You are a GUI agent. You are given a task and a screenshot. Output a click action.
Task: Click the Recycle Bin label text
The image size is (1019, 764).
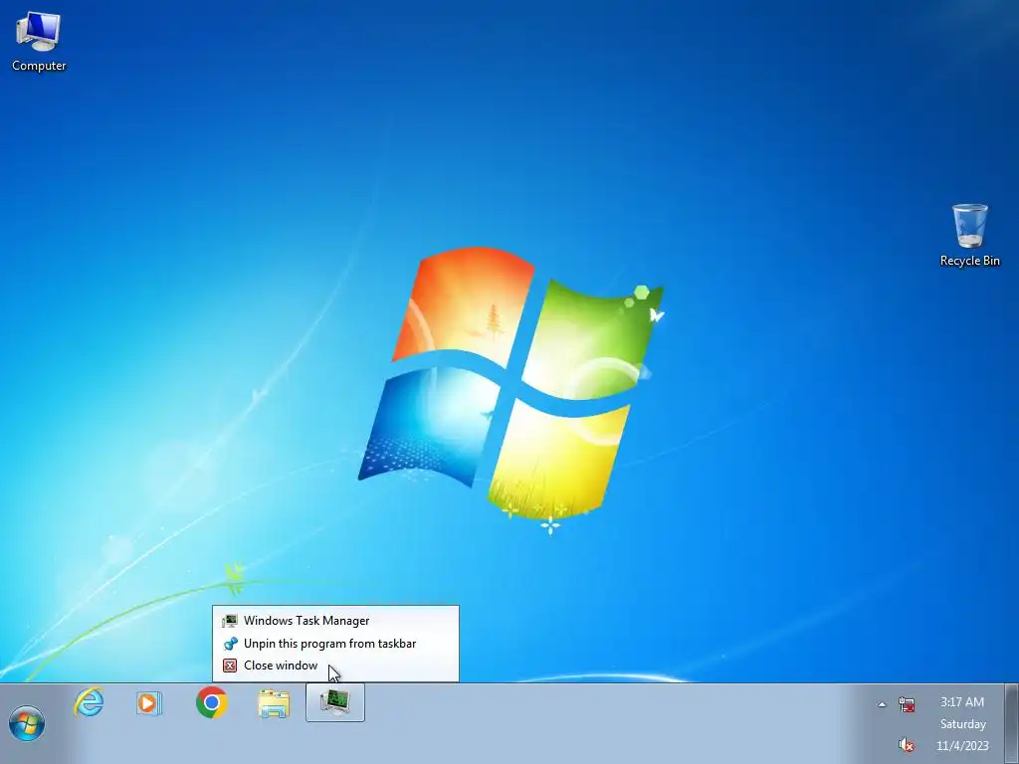(969, 261)
